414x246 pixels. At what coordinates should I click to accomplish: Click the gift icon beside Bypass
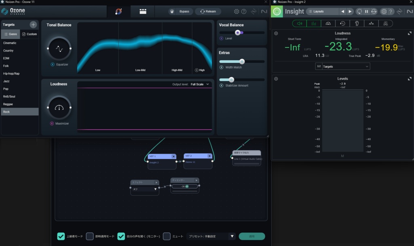(172, 11)
